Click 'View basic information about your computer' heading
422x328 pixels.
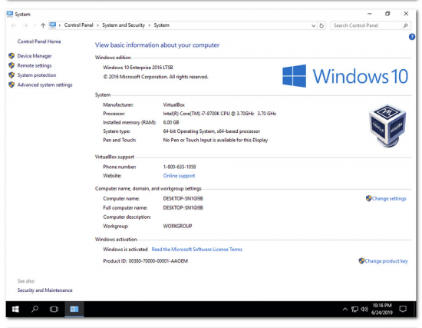(157, 45)
